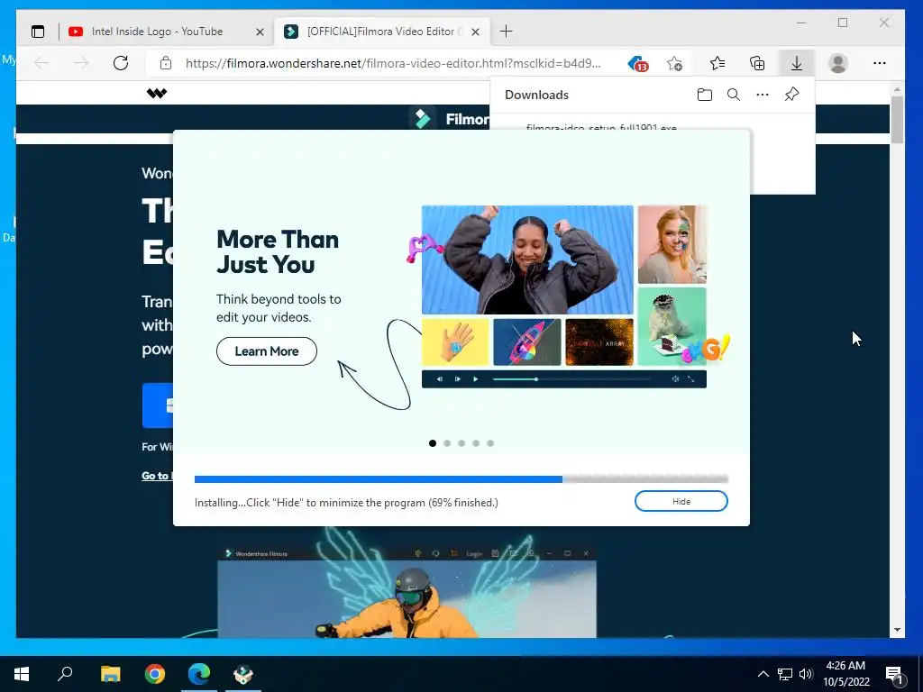Viewport: 923px width, 692px height.
Task: Add this page to favorites
Action: click(x=674, y=63)
